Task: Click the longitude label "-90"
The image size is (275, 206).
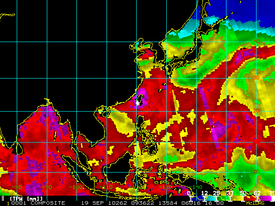Action: pos(47,187)
